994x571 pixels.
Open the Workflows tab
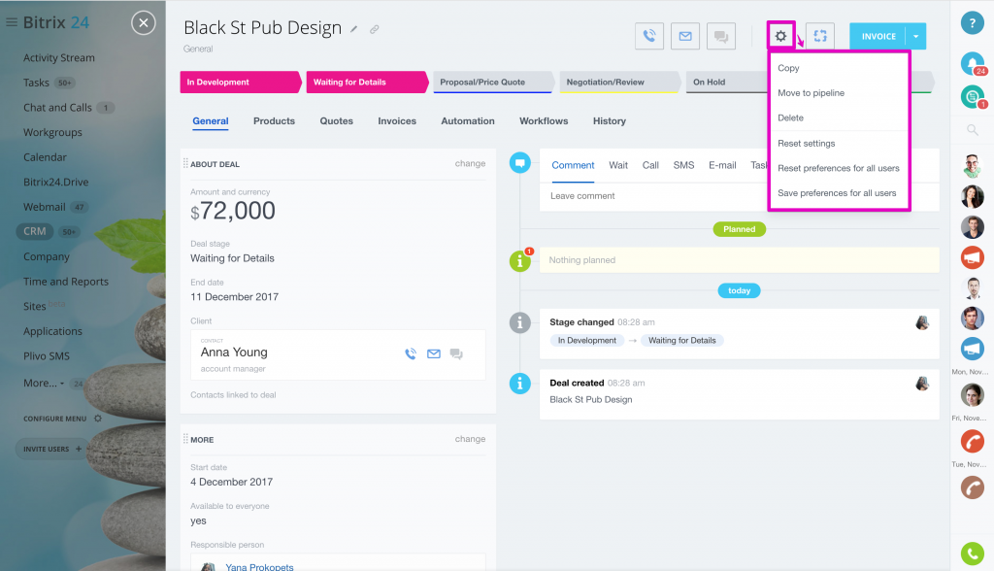(x=544, y=120)
